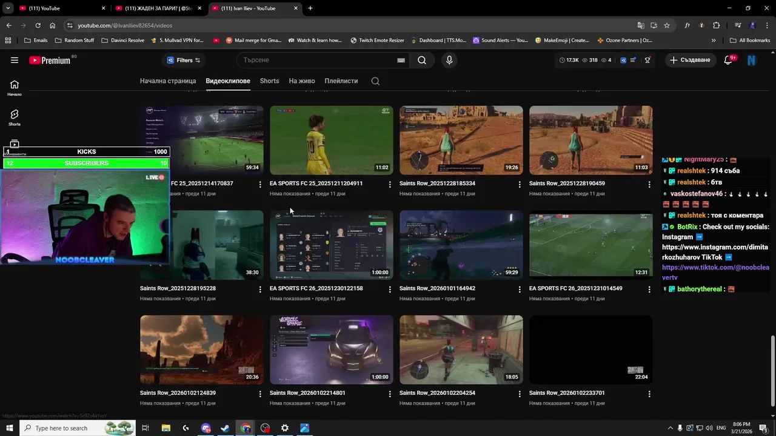The image size is (776, 436).
Task: Click the browser home button
Action: click(53, 25)
